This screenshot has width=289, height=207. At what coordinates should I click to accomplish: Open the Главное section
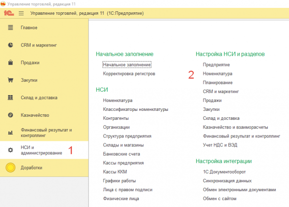pyautogui.click(x=44, y=28)
